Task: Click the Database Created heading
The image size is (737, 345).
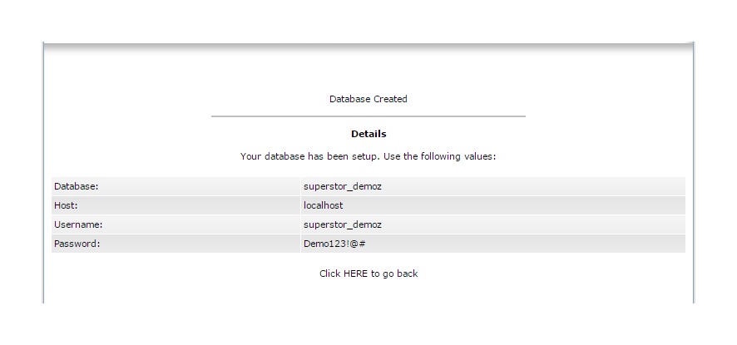Action: click(368, 99)
